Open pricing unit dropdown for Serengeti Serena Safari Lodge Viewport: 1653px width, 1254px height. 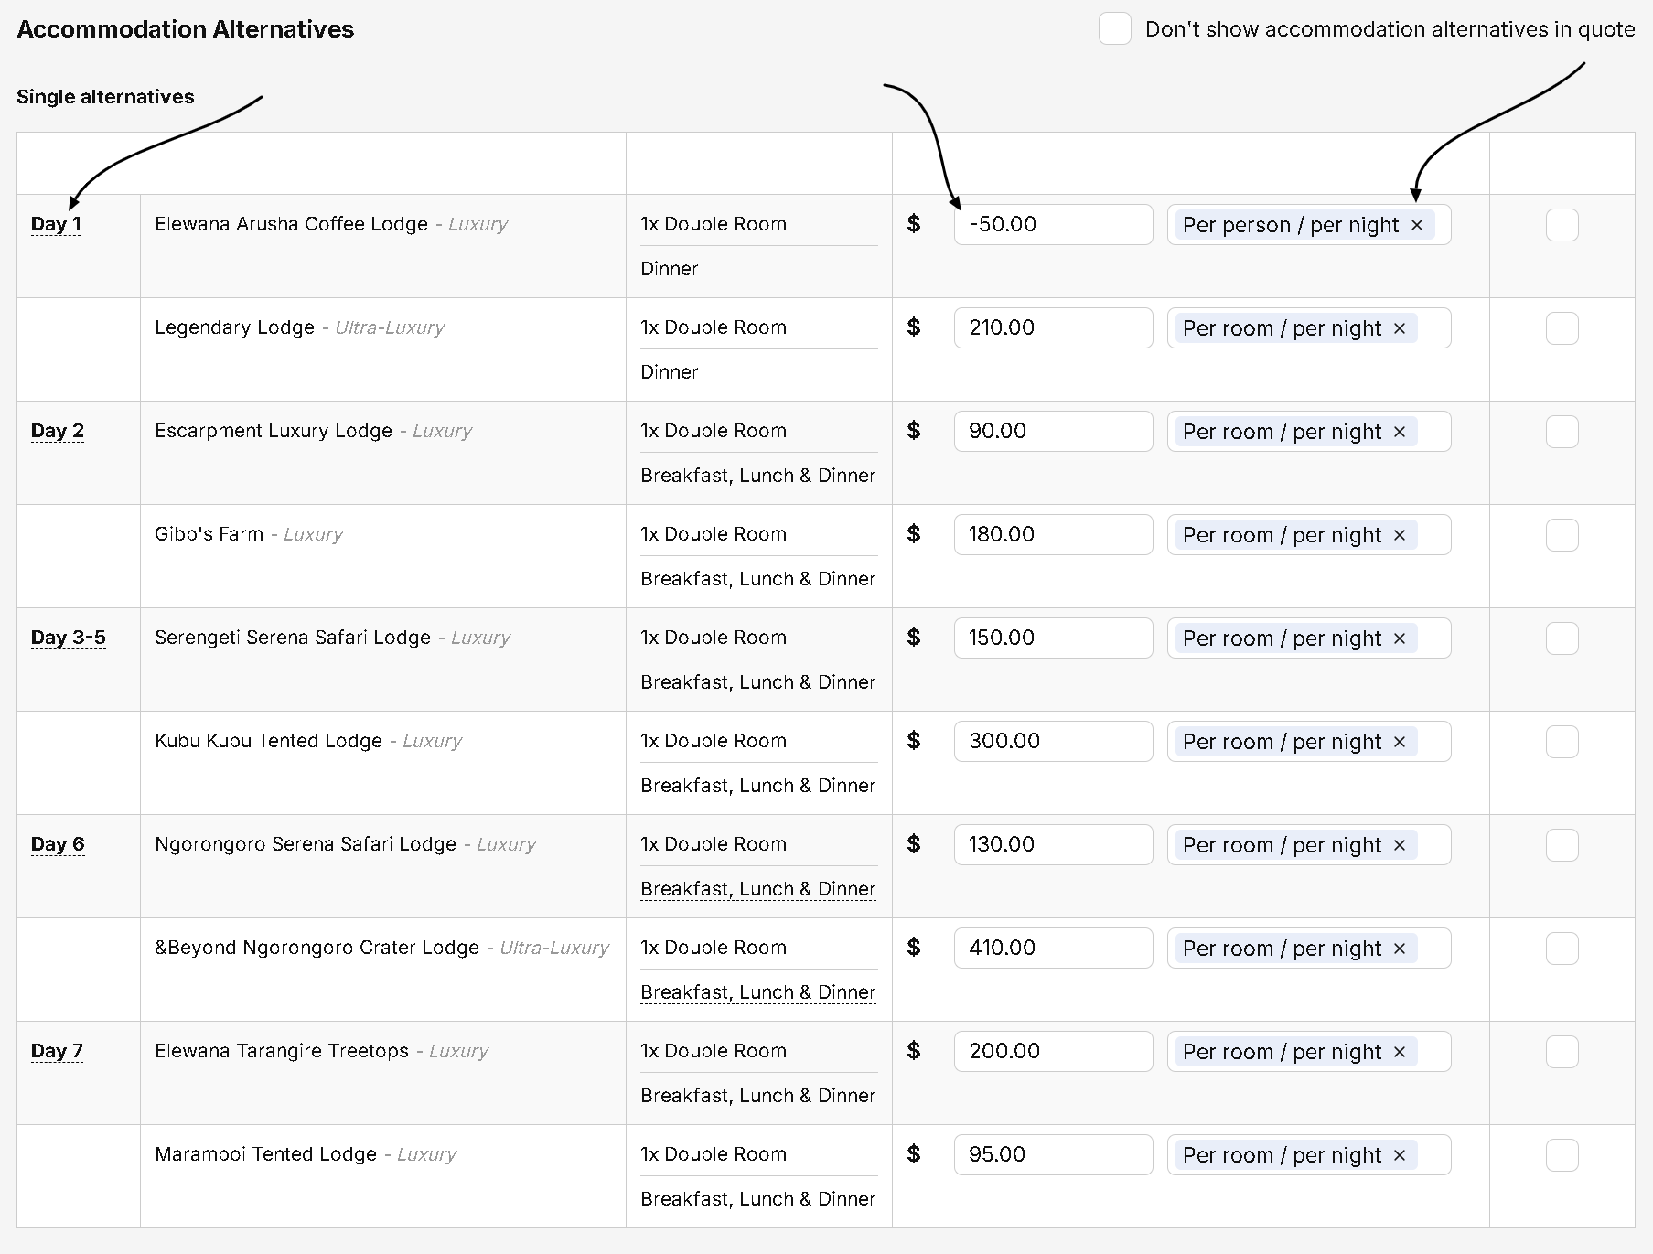point(1309,638)
